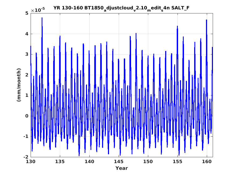Click x-axis tick label 155
The image size is (235, 176).
coord(178,162)
